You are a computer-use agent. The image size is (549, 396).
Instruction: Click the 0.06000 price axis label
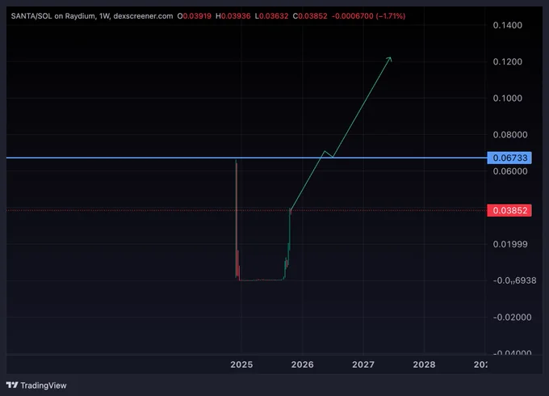(x=510, y=171)
